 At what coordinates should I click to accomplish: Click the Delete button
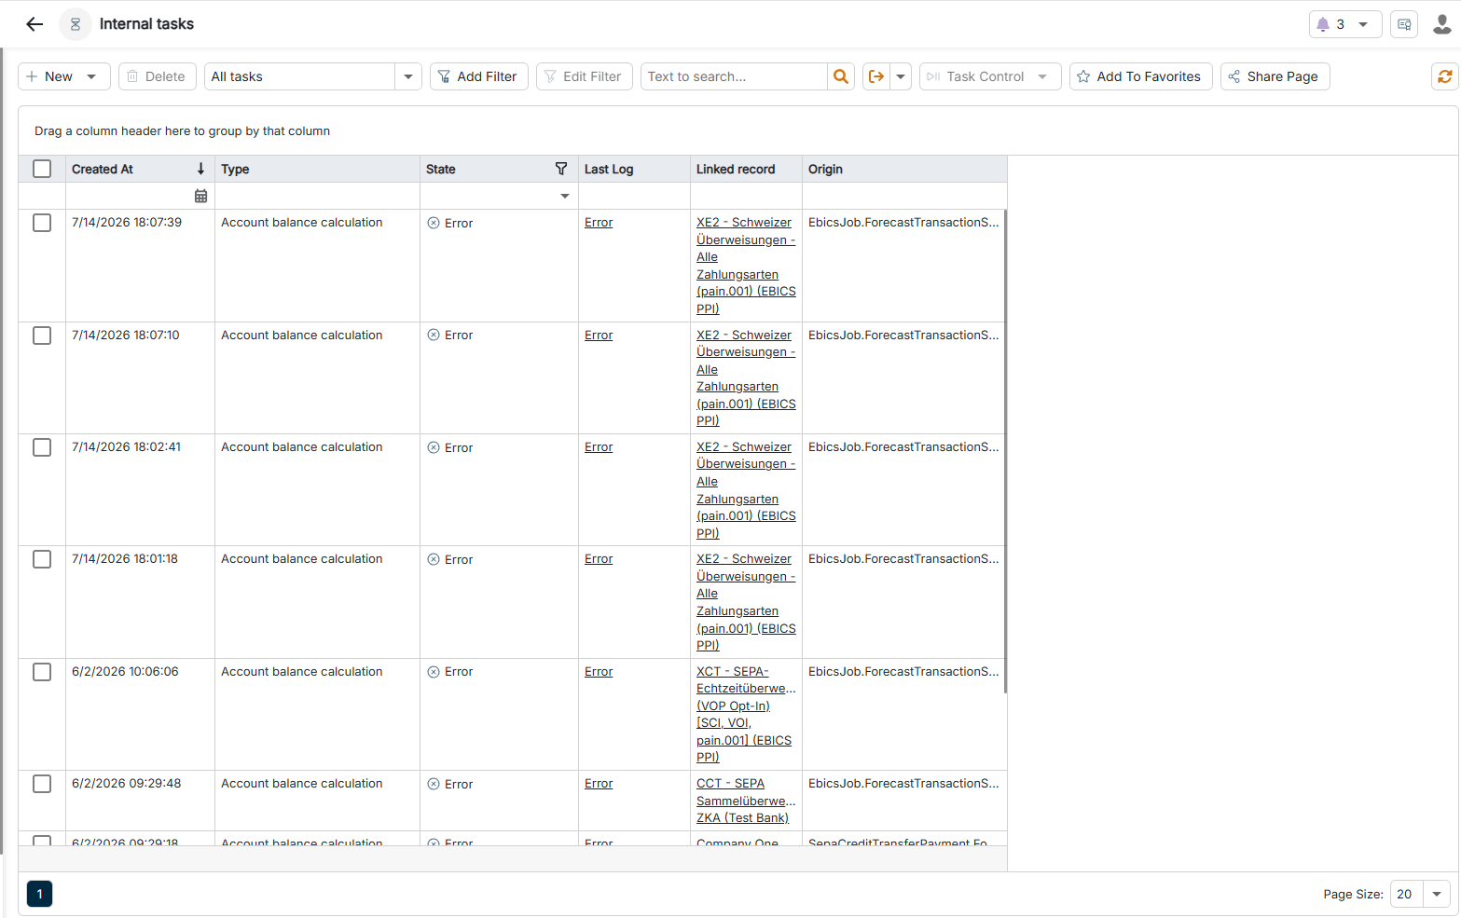157,76
